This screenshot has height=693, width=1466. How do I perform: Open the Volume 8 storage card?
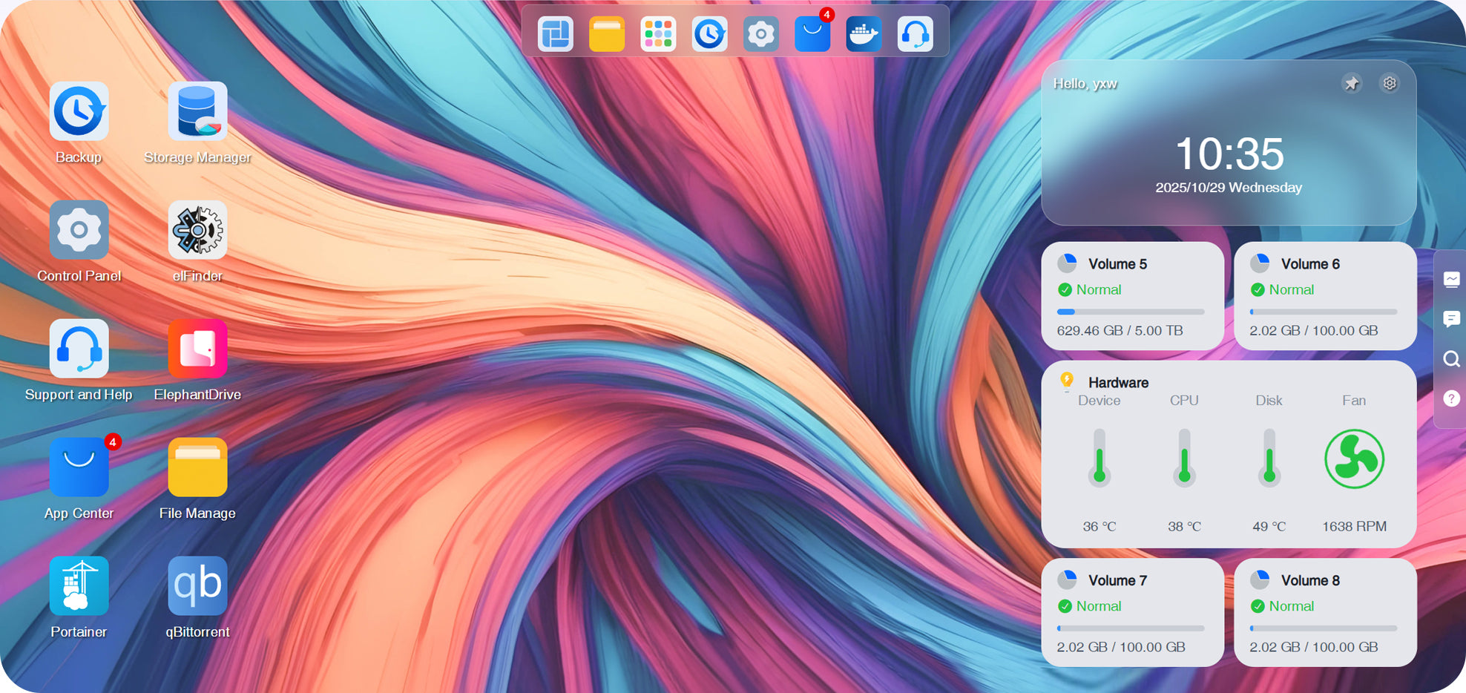[1325, 612]
